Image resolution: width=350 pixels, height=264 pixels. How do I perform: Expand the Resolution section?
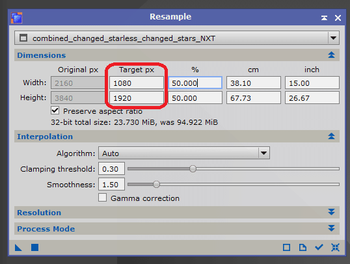point(332,212)
